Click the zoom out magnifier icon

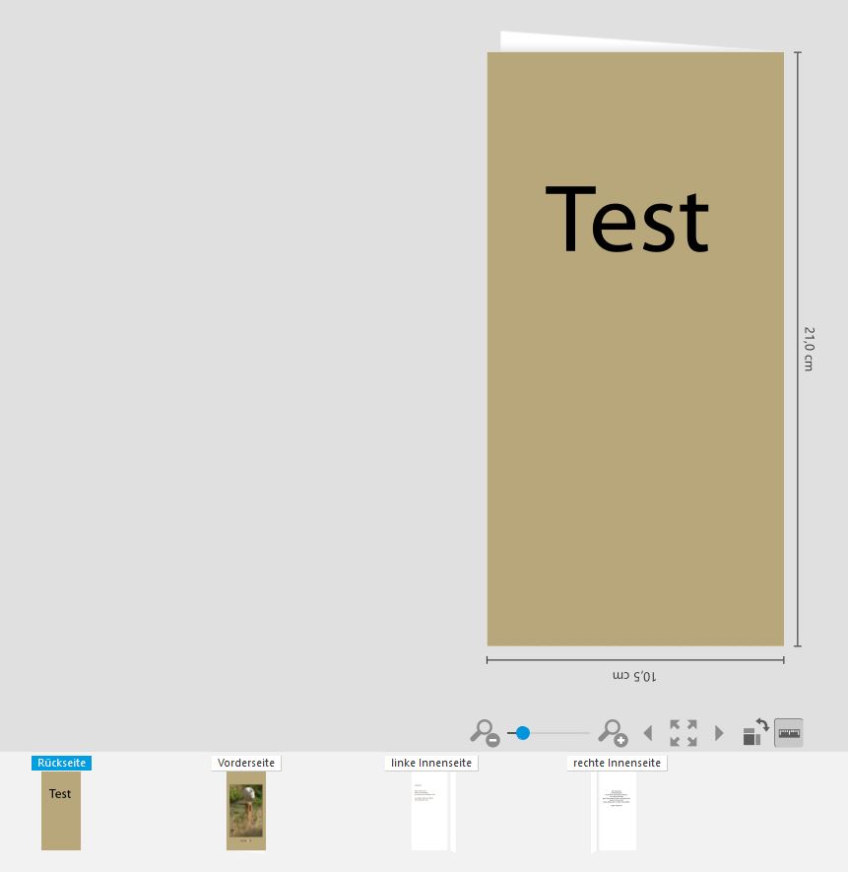point(485,733)
